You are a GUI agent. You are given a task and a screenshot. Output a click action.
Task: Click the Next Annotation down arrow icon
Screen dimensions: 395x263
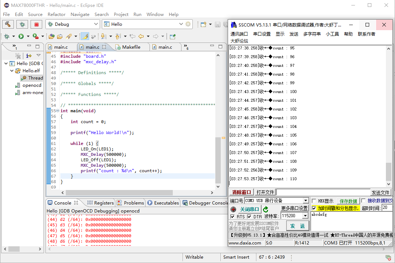point(103,36)
